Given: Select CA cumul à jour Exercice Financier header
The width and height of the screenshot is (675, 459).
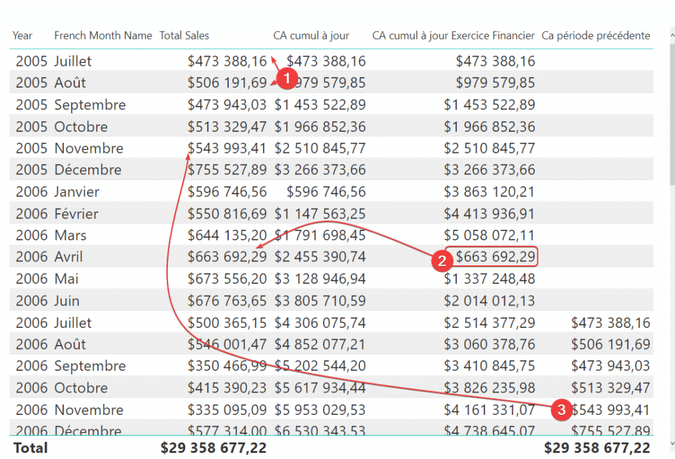Looking at the screenshot, I should click(454, 36).
